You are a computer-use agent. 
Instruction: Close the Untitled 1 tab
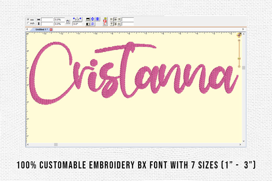click(x=51, y=30)
